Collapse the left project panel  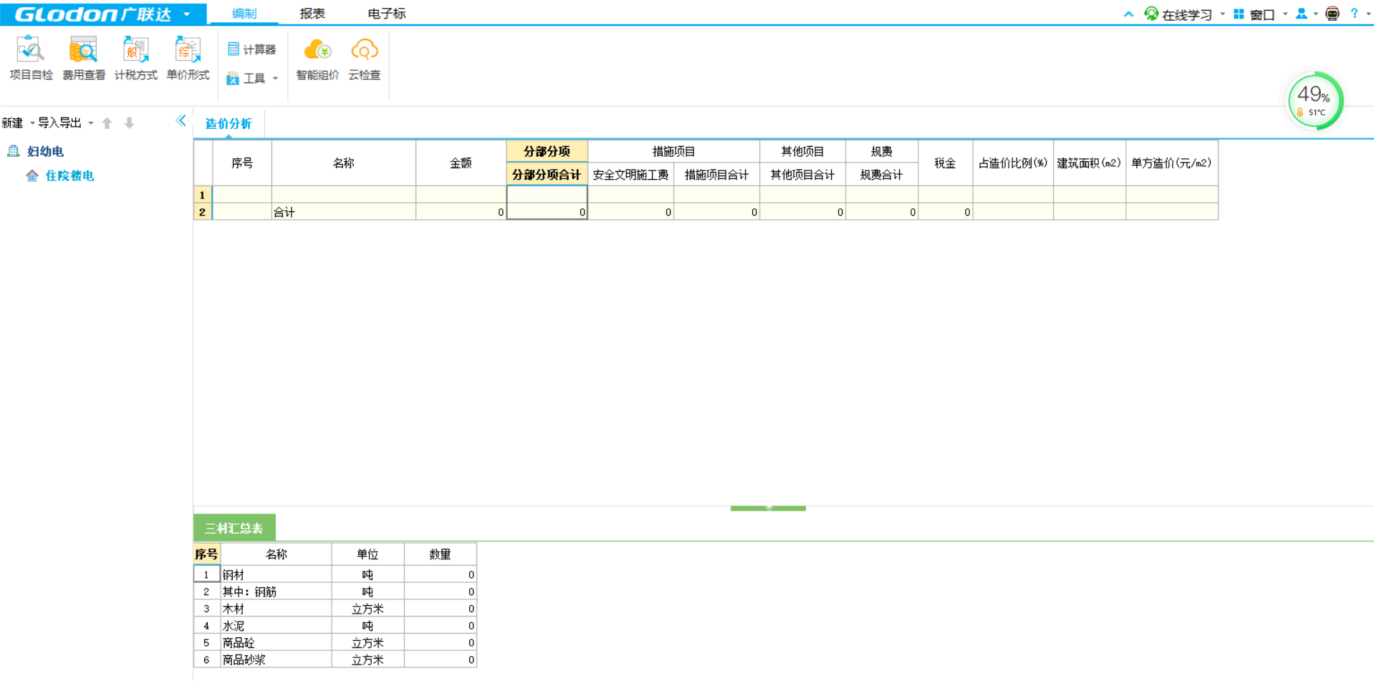point(181,121)
